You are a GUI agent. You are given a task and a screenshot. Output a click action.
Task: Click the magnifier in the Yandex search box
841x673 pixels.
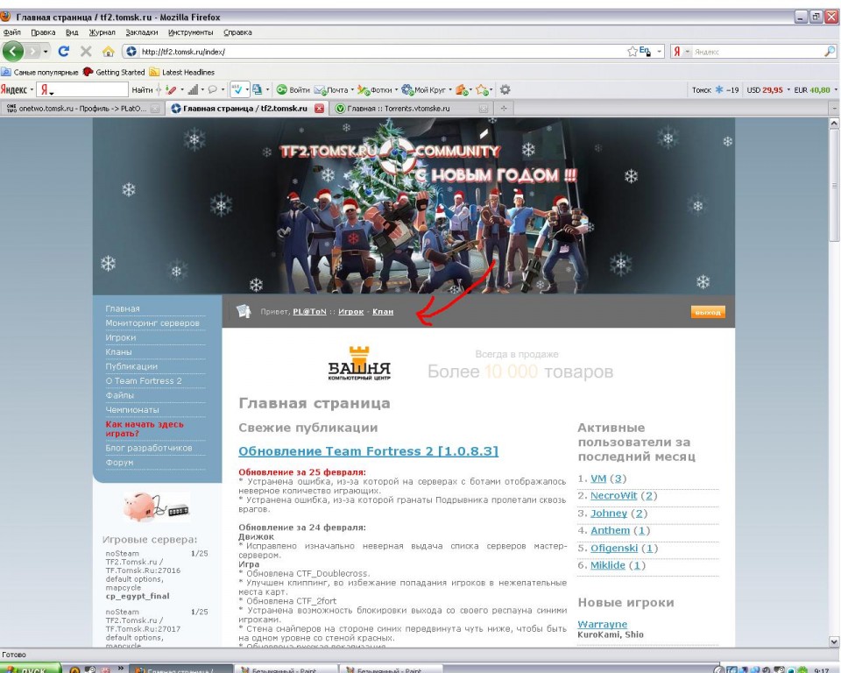(x=830, y=52)
